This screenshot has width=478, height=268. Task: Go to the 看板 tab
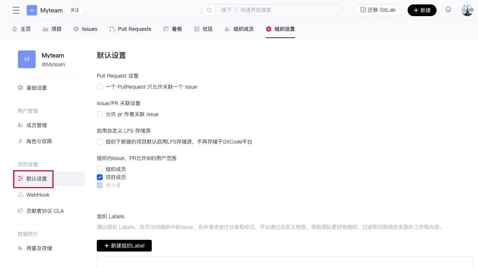click(173, 29)
